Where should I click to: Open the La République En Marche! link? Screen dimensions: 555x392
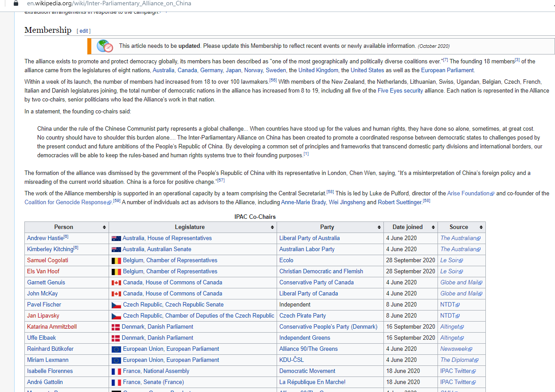pos(312,382)
